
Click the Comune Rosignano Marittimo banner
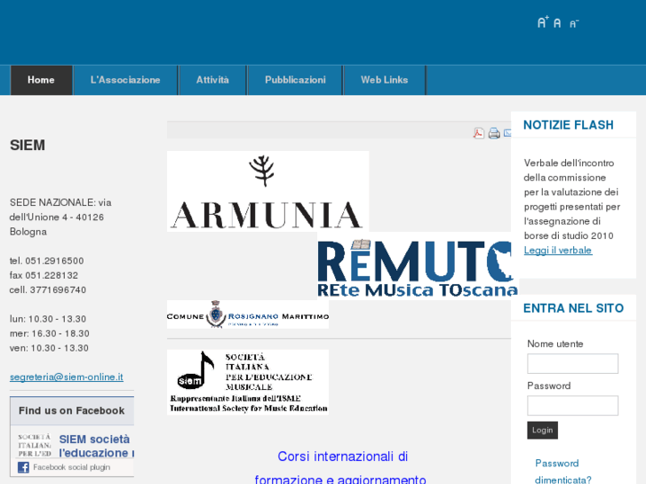click(248, 314)
